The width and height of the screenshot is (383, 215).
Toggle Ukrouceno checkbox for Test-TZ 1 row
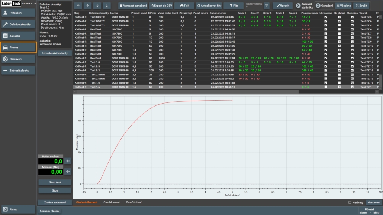(x=326, y=87)
